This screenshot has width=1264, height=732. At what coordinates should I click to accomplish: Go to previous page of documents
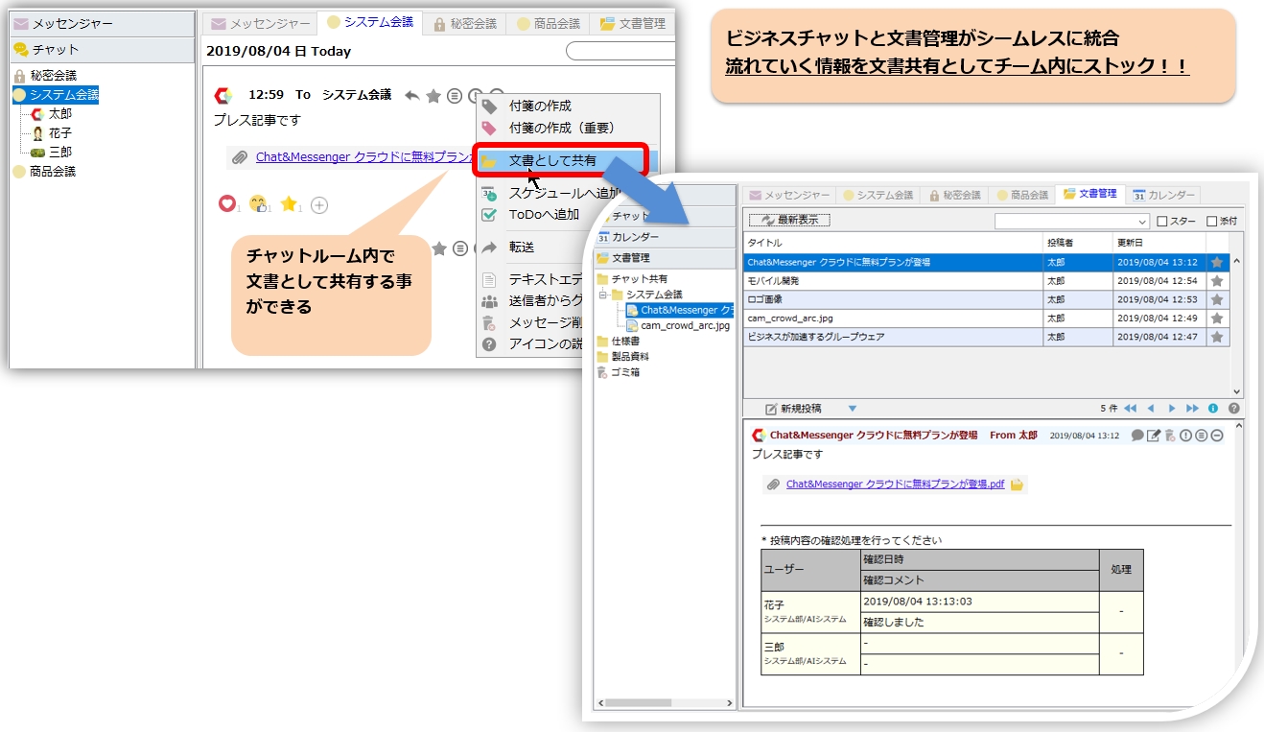1151,409
